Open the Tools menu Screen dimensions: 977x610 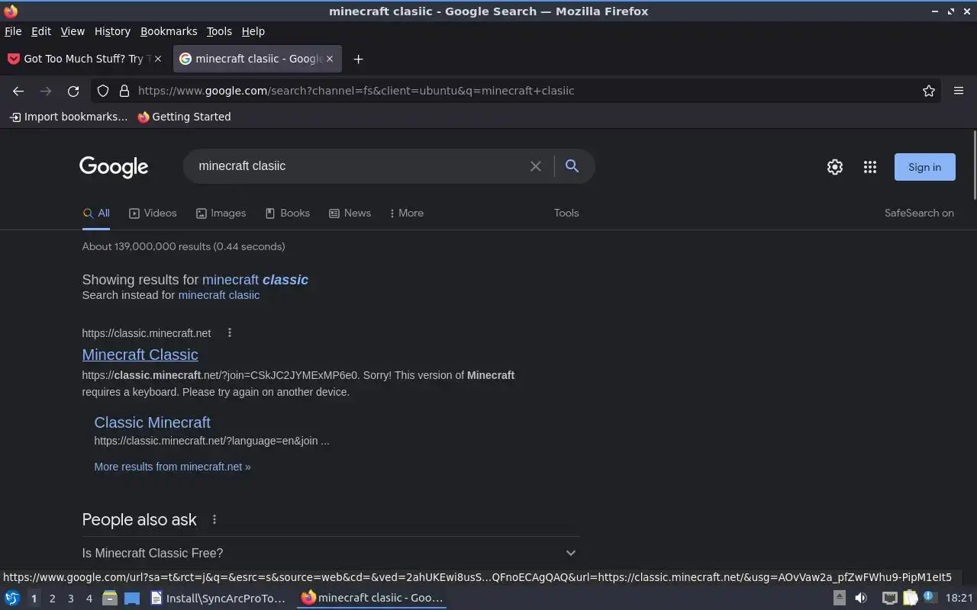pyautogui.click(x=219, y=31)
